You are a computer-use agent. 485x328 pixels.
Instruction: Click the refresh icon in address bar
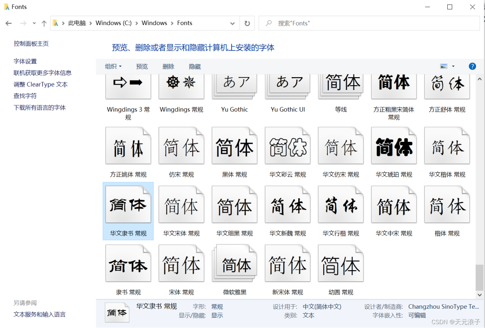tap(247, 23)
